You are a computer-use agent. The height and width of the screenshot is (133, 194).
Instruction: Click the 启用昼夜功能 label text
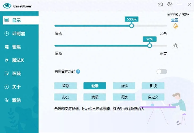click(65, 72)
